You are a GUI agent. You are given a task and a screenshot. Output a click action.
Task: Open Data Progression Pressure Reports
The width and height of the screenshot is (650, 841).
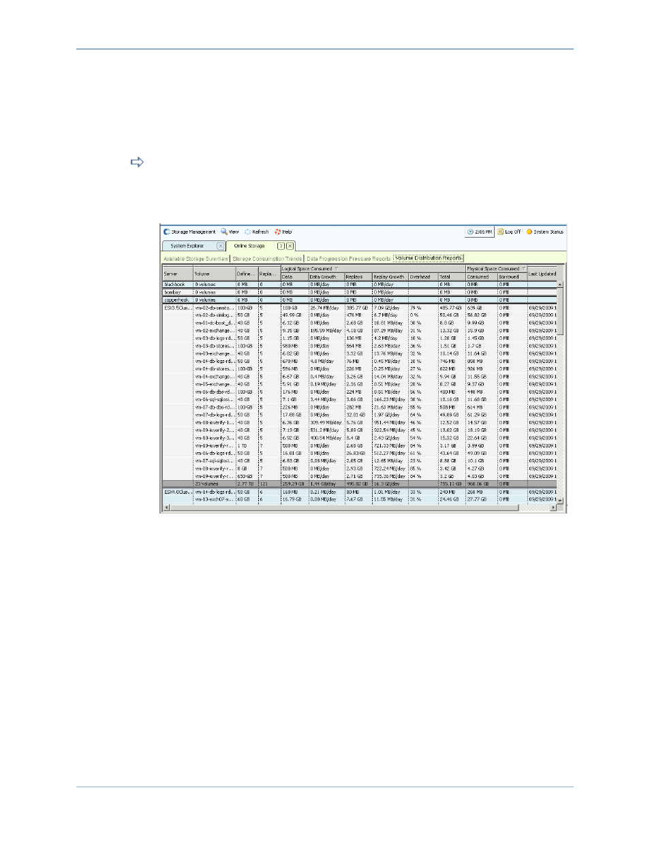[348, 259]
